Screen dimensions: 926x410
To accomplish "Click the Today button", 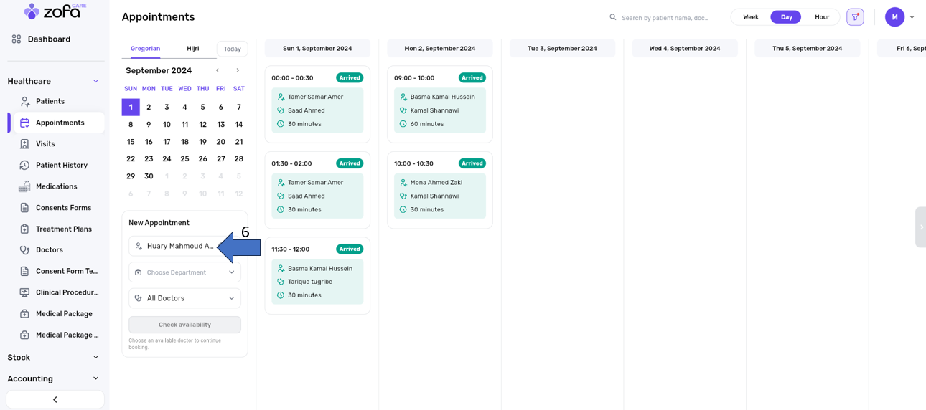I will pos(232,49).
